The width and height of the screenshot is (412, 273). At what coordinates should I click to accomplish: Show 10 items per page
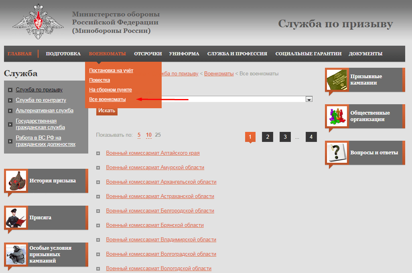click(148, 135)
